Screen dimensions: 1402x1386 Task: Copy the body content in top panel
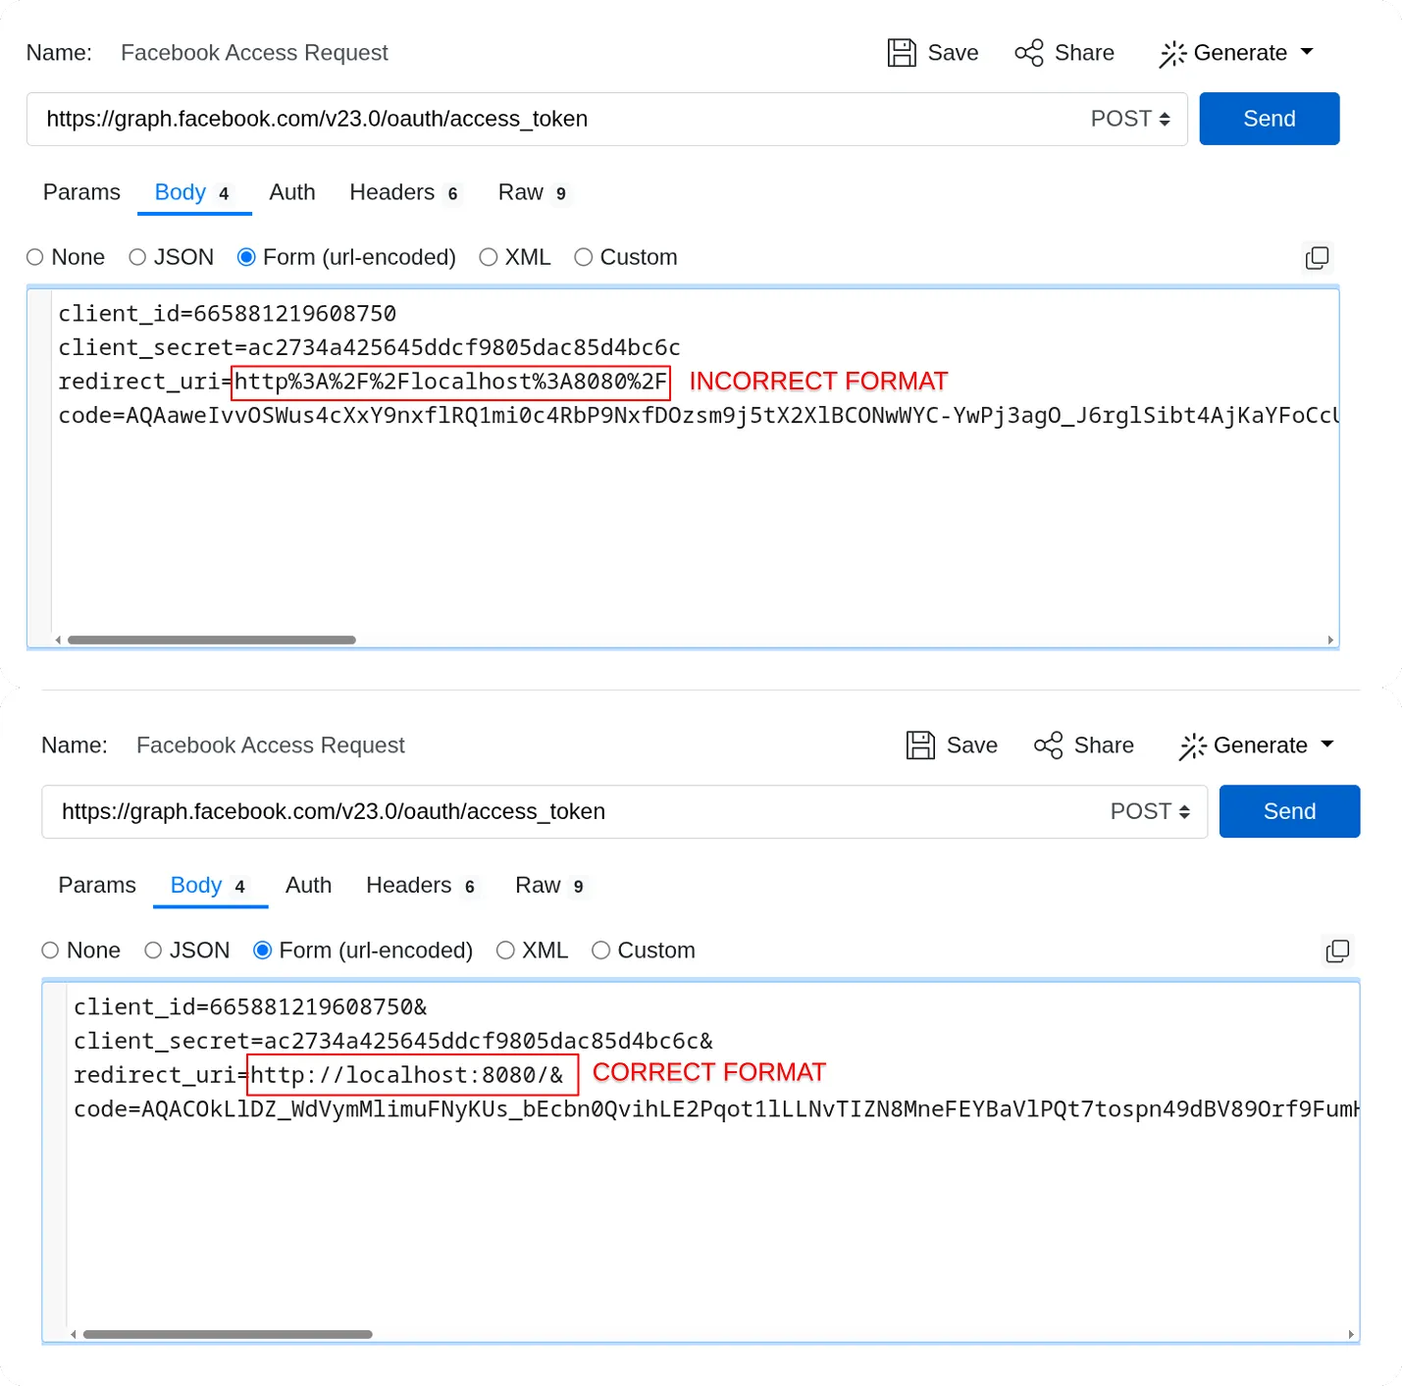(1317, 258)
